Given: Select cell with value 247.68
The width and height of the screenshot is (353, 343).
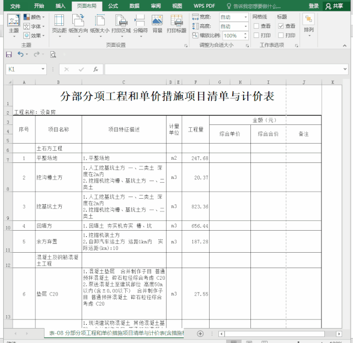Looking at the screenshot, I should 195,158.
